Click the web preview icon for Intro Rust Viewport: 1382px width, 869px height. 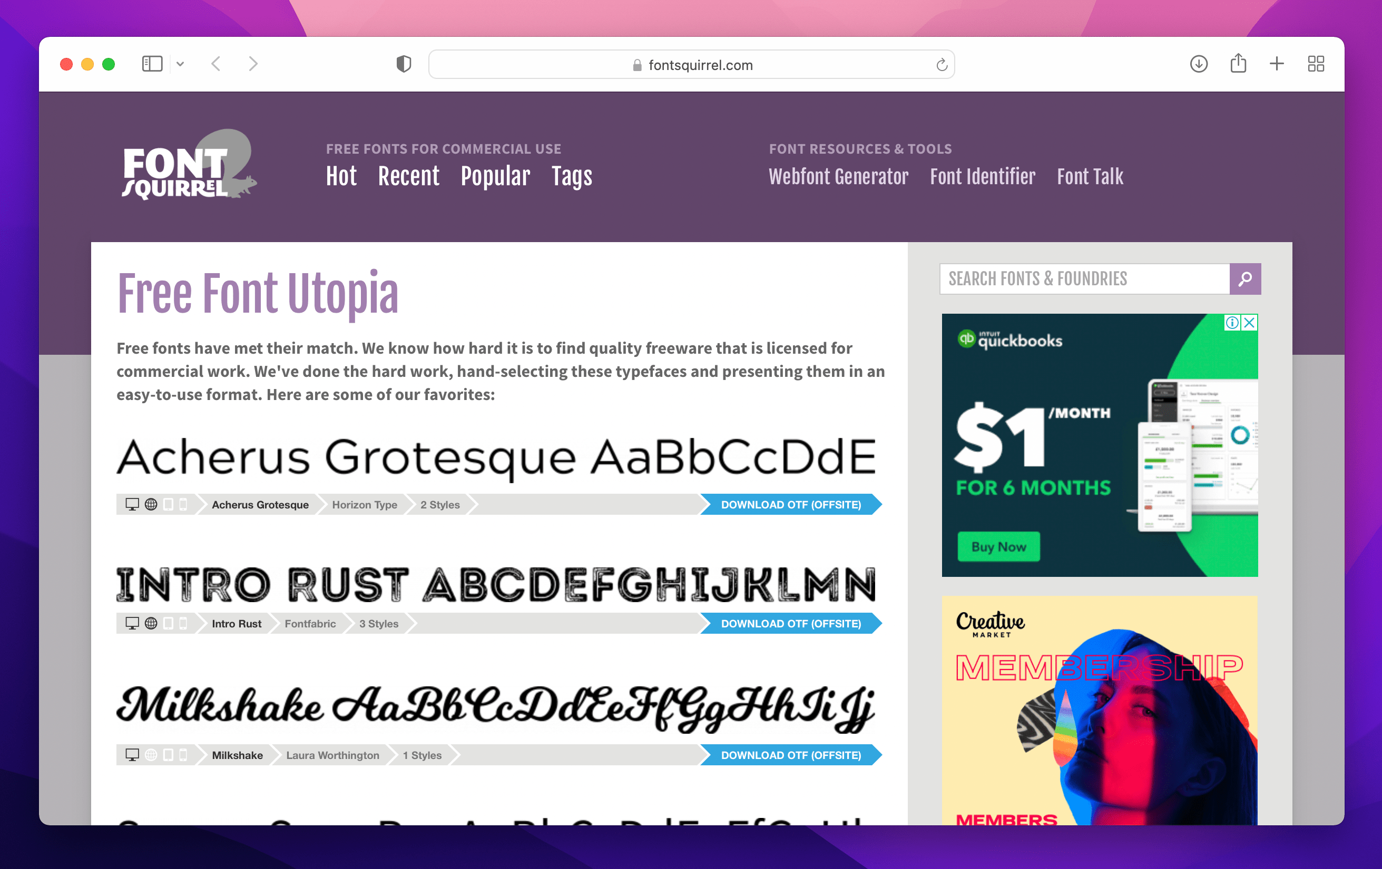(x=150, y=623)
